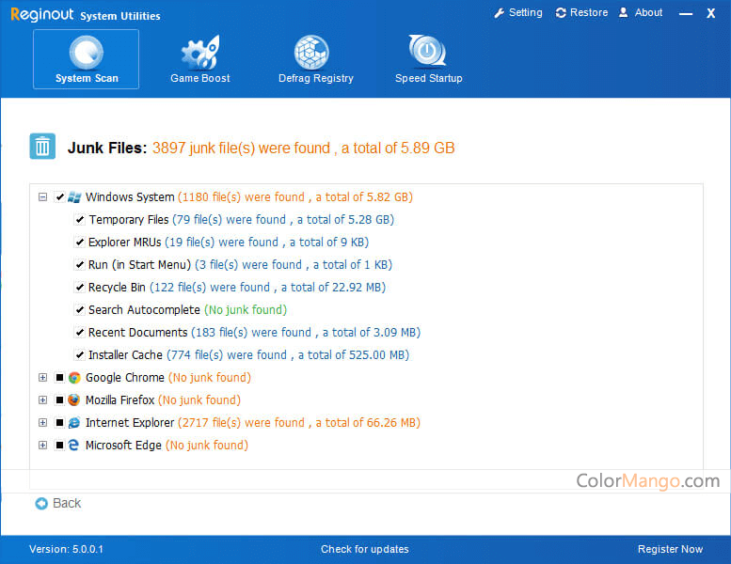Expand the Internet Explorer tree node
Image resolution: width=731 pixels, height=564 pixels.
(x=43, y=423)
